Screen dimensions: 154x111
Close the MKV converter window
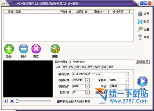point(149,3)
